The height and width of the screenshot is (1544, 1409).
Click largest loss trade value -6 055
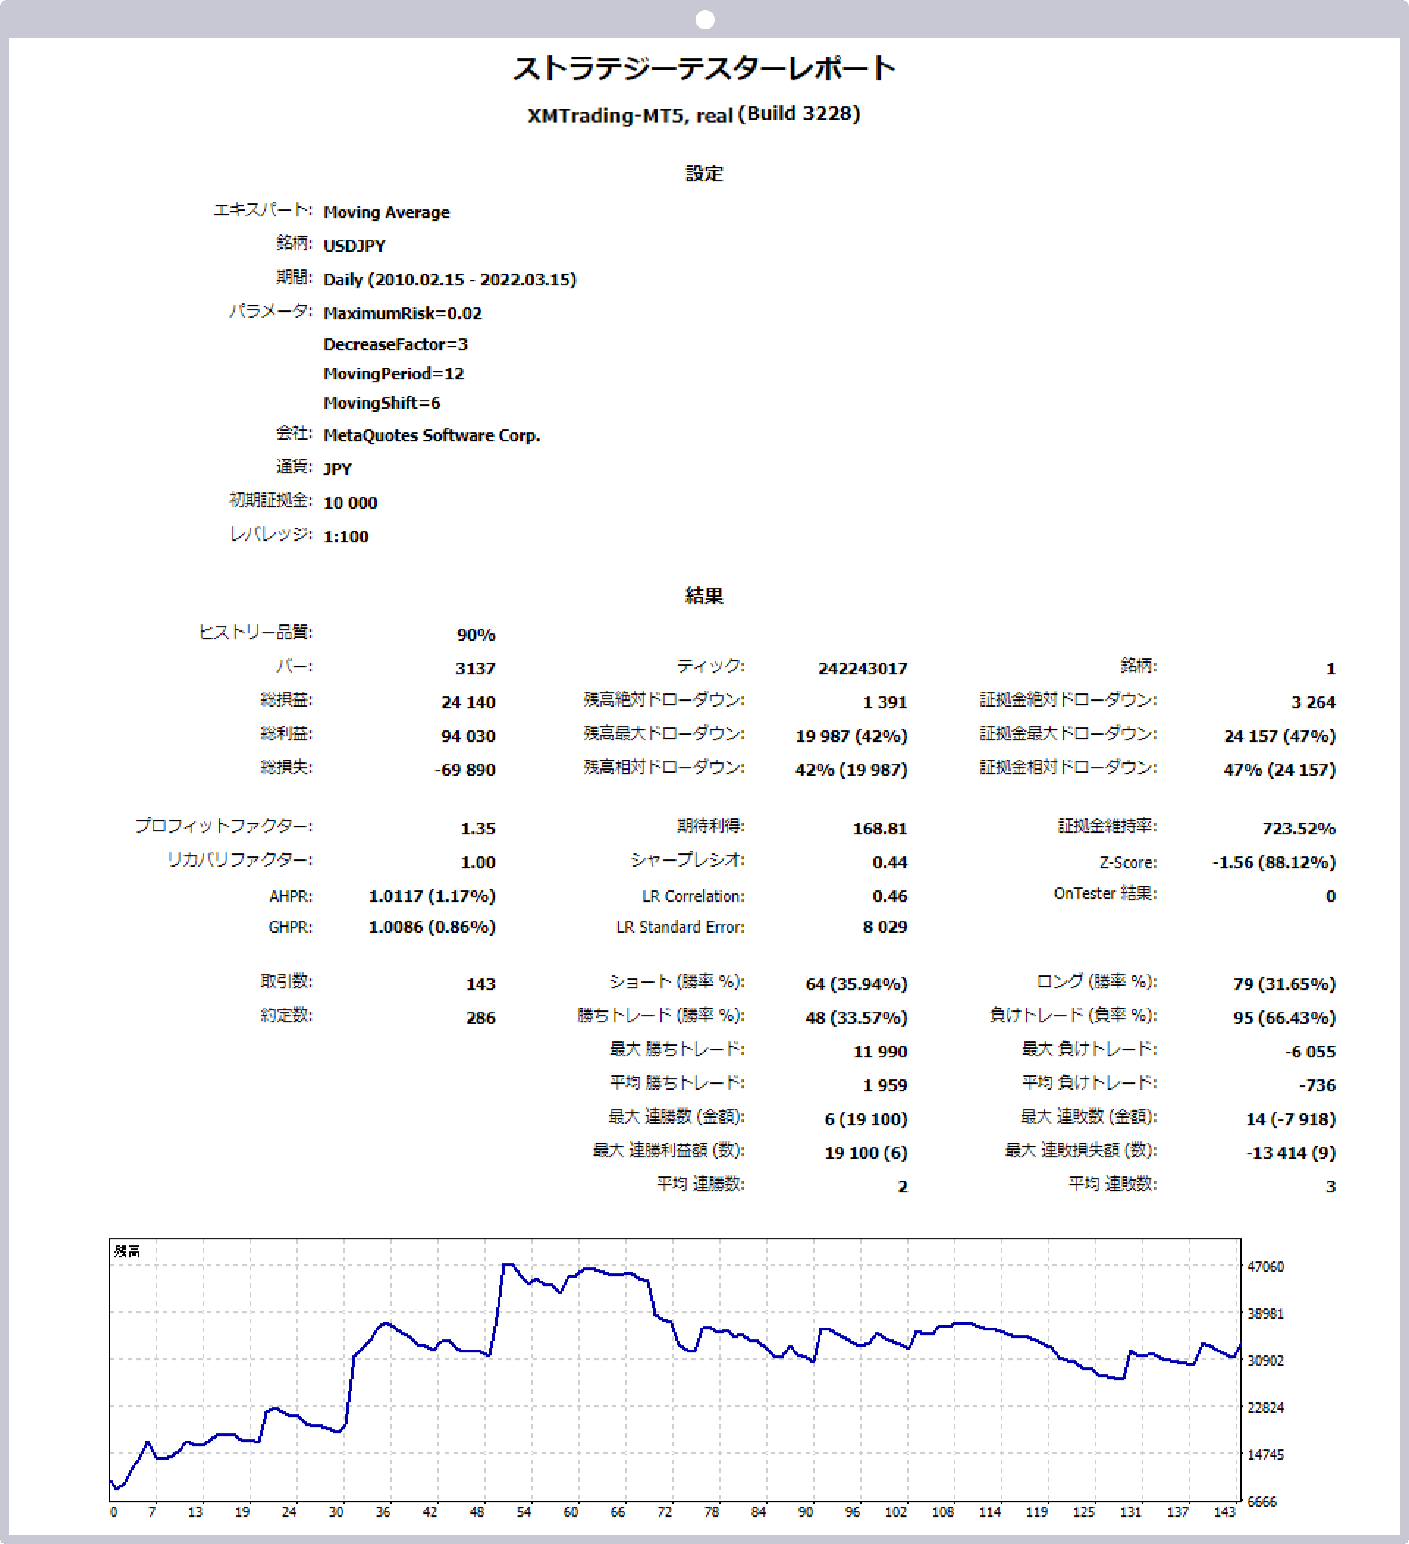coord(1310,1052)
